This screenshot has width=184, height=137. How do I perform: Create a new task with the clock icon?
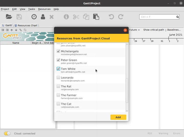[34, 17]
